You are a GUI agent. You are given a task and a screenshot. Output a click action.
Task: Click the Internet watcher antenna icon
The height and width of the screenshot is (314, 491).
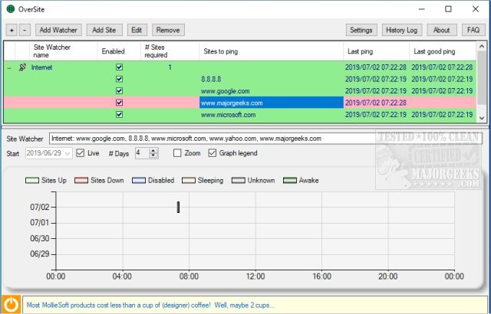click(22, 67)
